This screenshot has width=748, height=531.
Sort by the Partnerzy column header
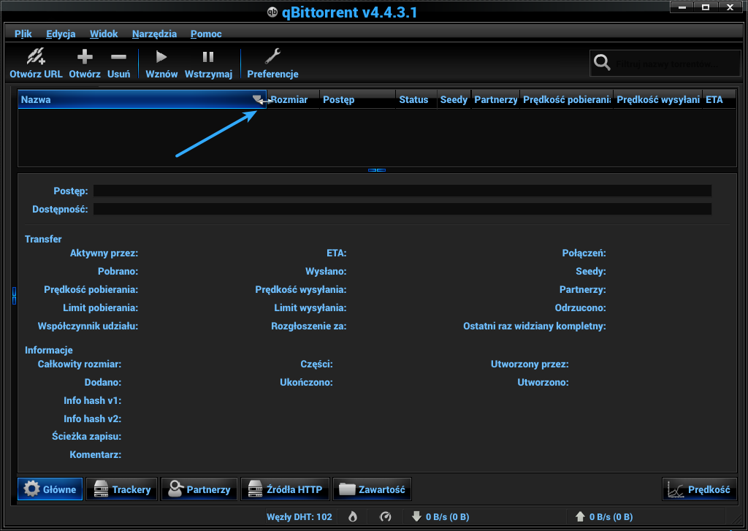click(x=496, y=100)
